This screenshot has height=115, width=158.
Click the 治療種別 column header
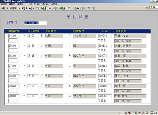pos(79,31)
